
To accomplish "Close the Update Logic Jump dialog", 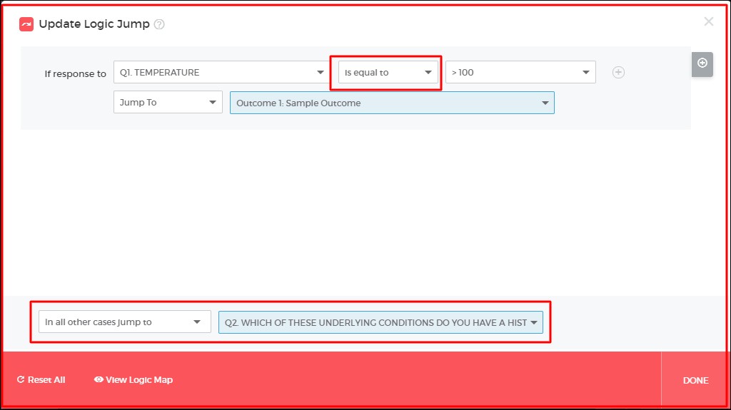I will pyautogui.click(x=708, y=21).
